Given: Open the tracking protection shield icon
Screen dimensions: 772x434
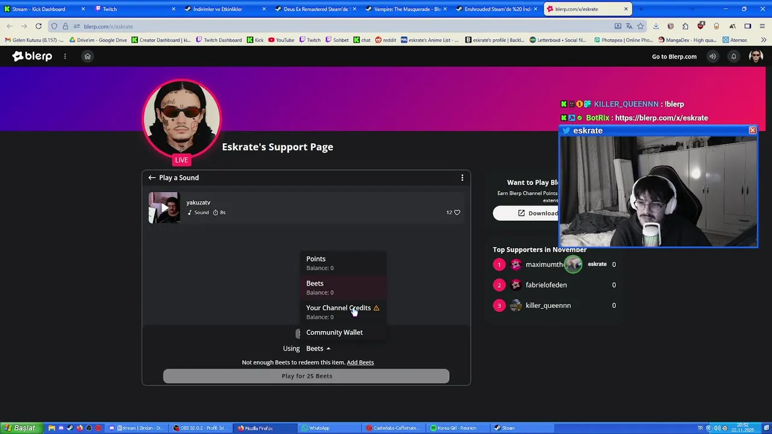Looking at the screenshot, I should coord(54,27).
